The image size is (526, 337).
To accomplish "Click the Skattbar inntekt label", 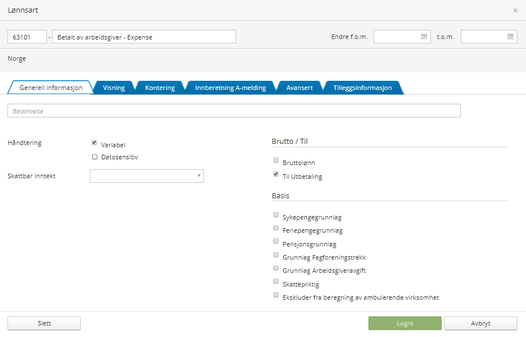I will coord(32,176).
